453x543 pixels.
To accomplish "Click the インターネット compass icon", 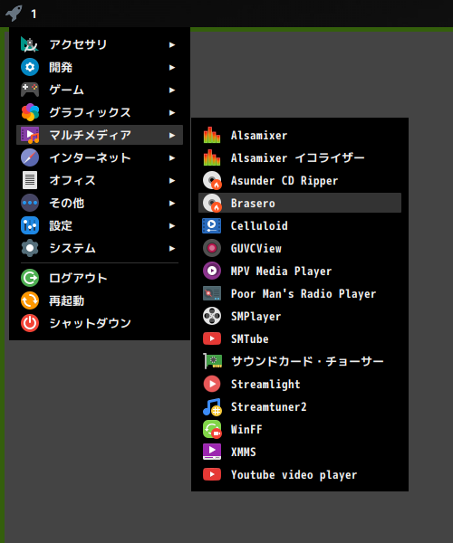I will click(x=30, y=157).
